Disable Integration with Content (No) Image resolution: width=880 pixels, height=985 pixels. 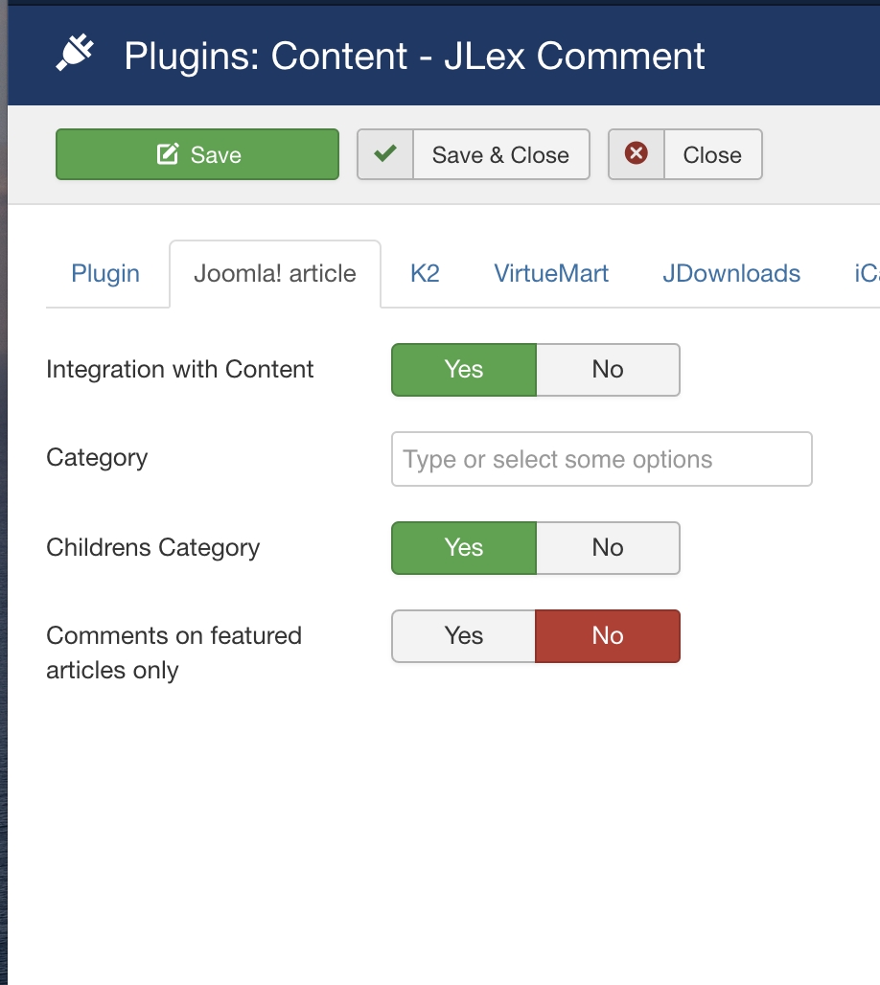[x=608, y=370]
